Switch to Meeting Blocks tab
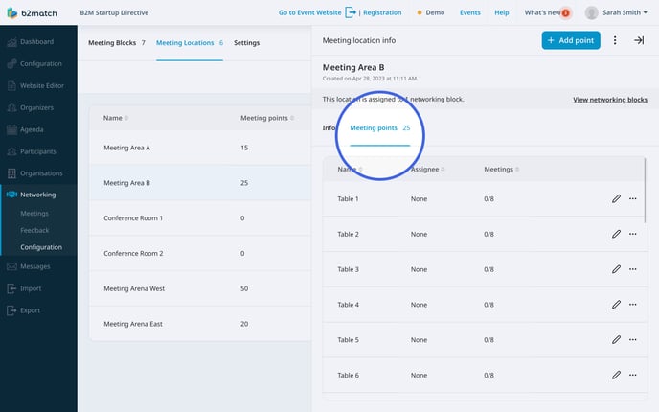Viewport: 659px width, 412px height. (x=117, y=43)
